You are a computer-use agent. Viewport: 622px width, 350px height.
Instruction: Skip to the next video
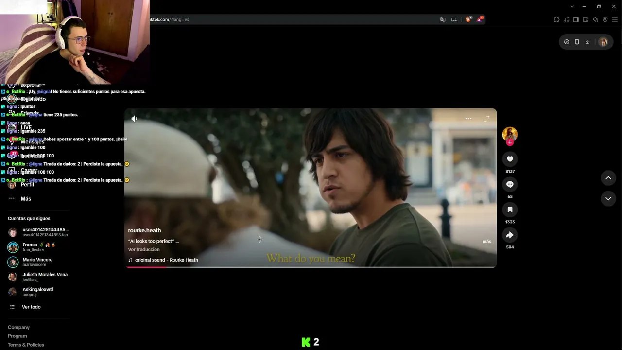coord(608,198)
